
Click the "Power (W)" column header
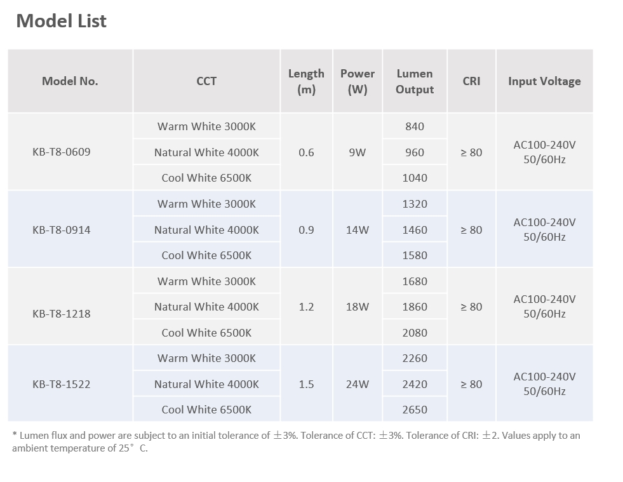click(x=358, y=81)
